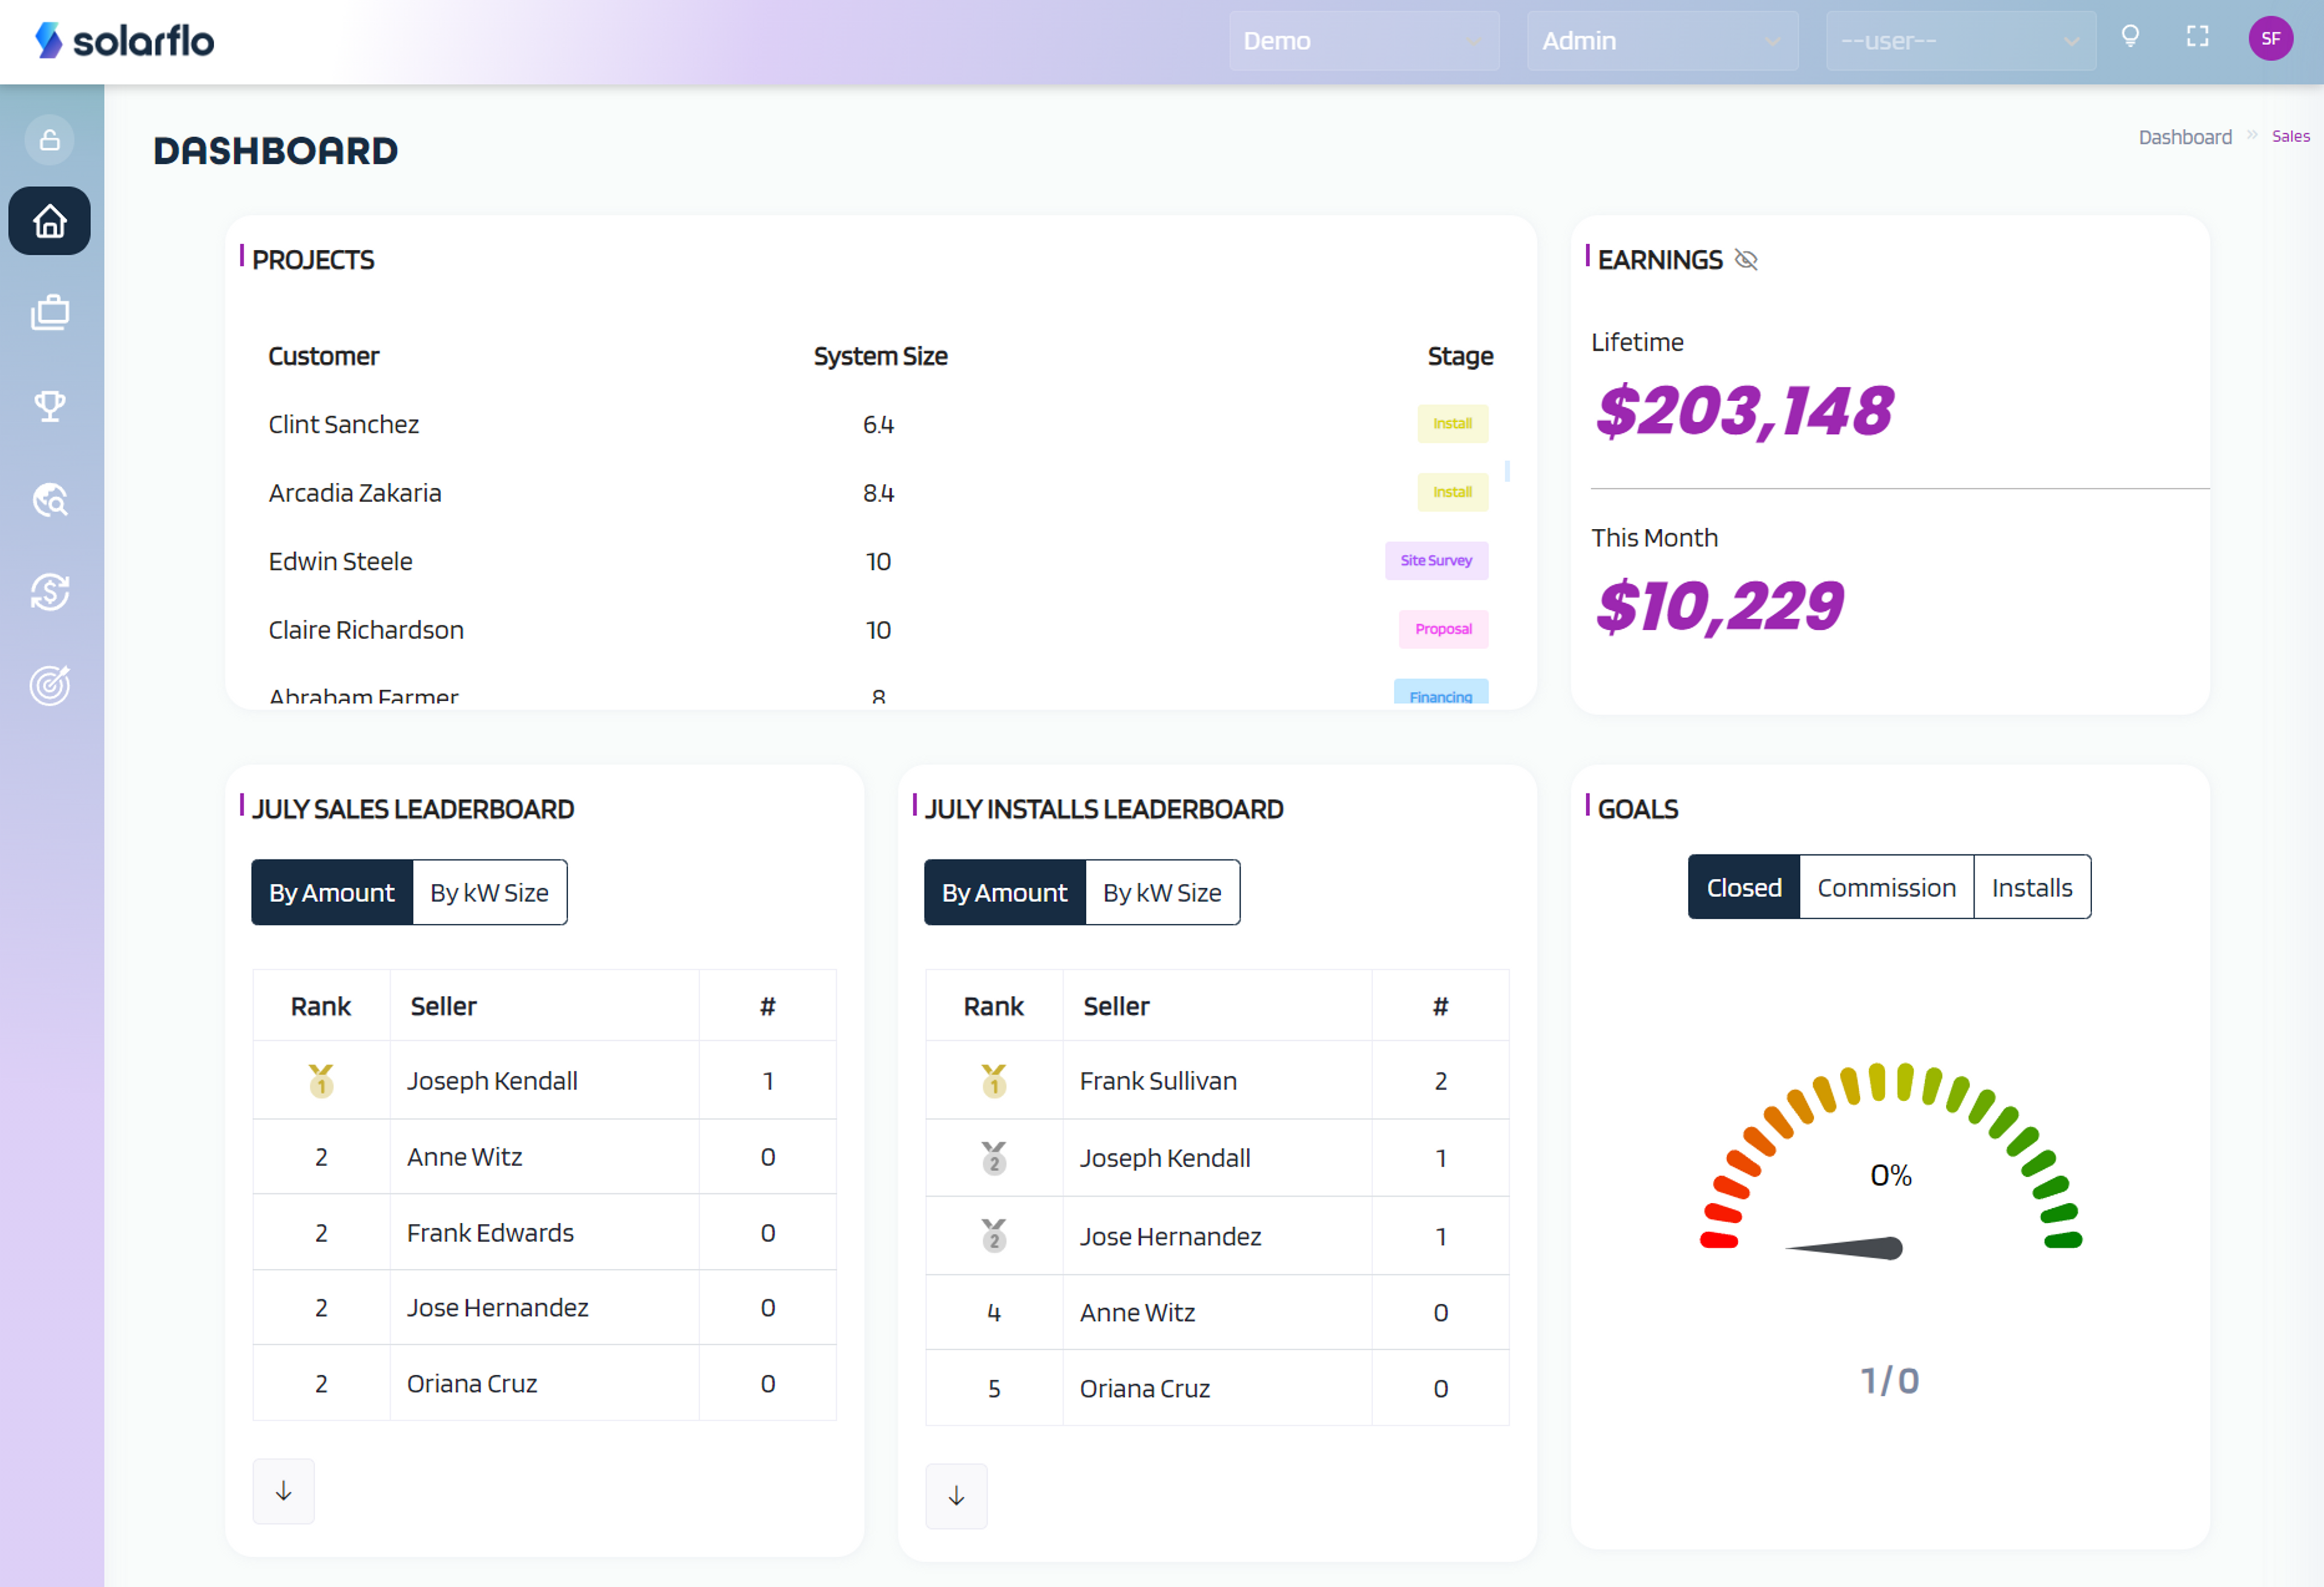Select Frank Sullivan in installs leaderboard
Viewport: 2324px width, 1587px height.
coord(1158,1081)
